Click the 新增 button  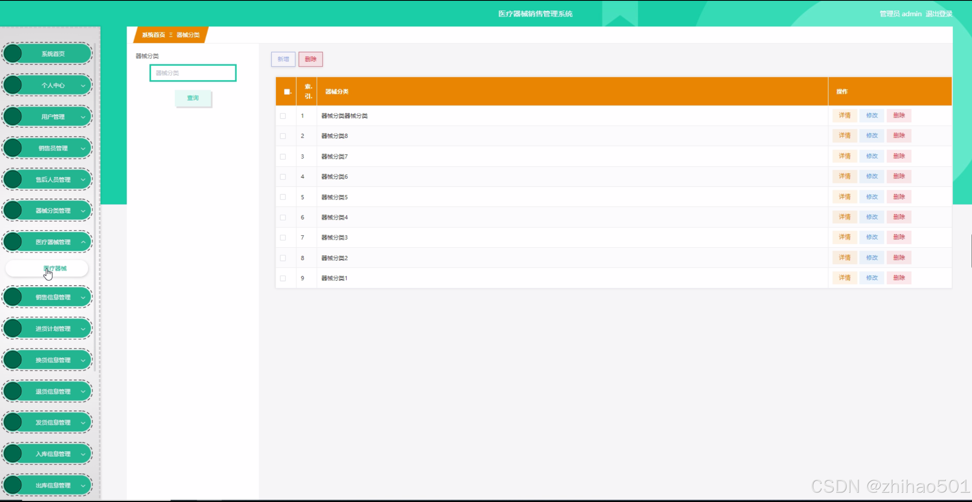click(x=283, y=59)
